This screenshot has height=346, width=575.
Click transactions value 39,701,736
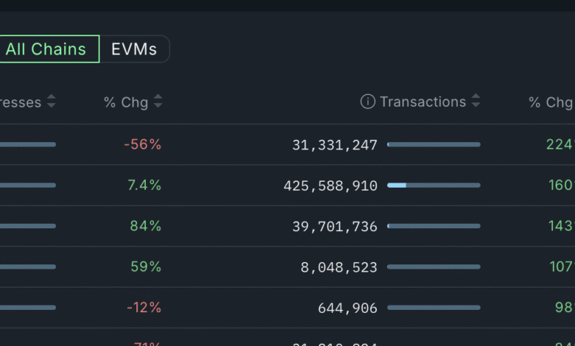pos(335,227)
